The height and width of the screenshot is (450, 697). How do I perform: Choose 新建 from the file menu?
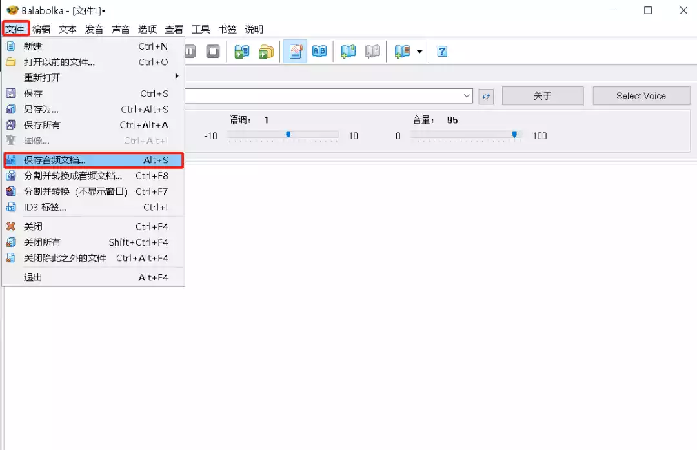(93, 46)
